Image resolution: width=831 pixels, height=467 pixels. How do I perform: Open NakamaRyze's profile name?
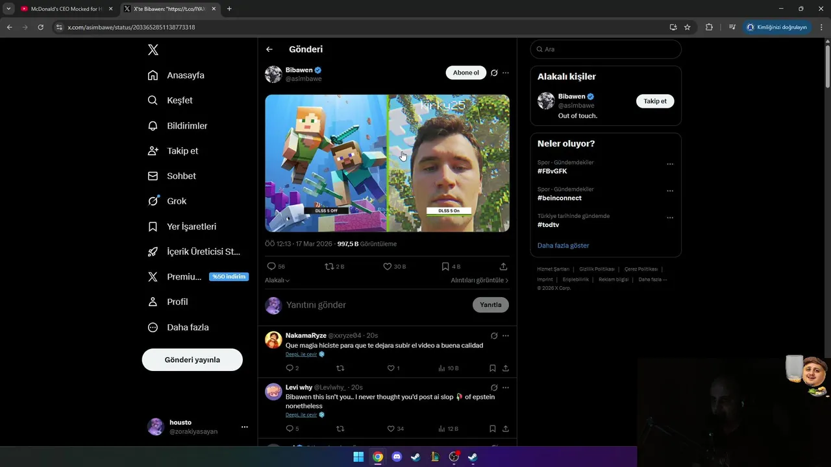pos(306,335)
